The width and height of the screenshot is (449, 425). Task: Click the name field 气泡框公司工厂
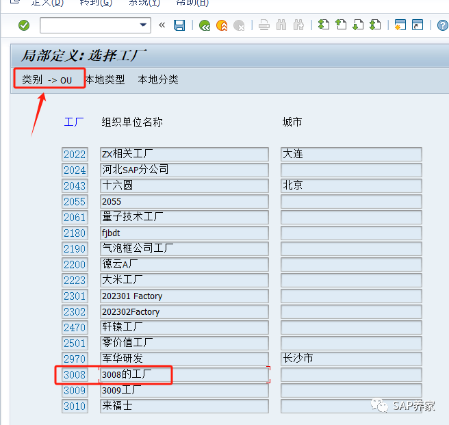184,249
